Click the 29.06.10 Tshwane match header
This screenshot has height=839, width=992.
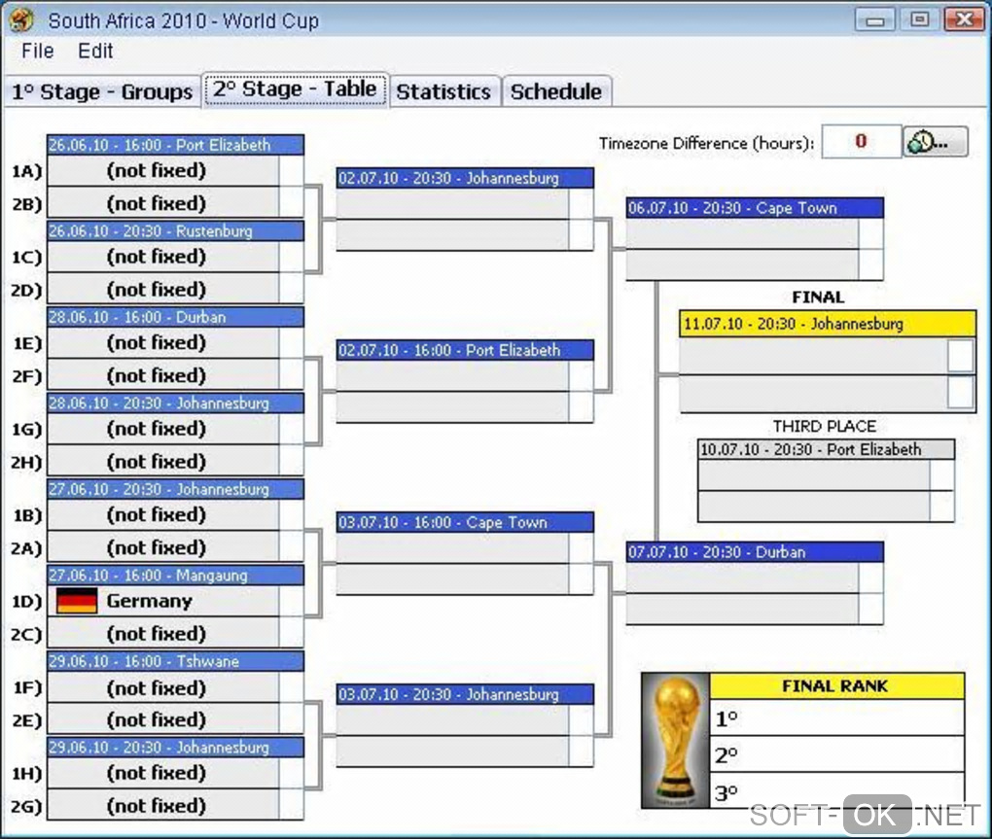tap(176, 661)
